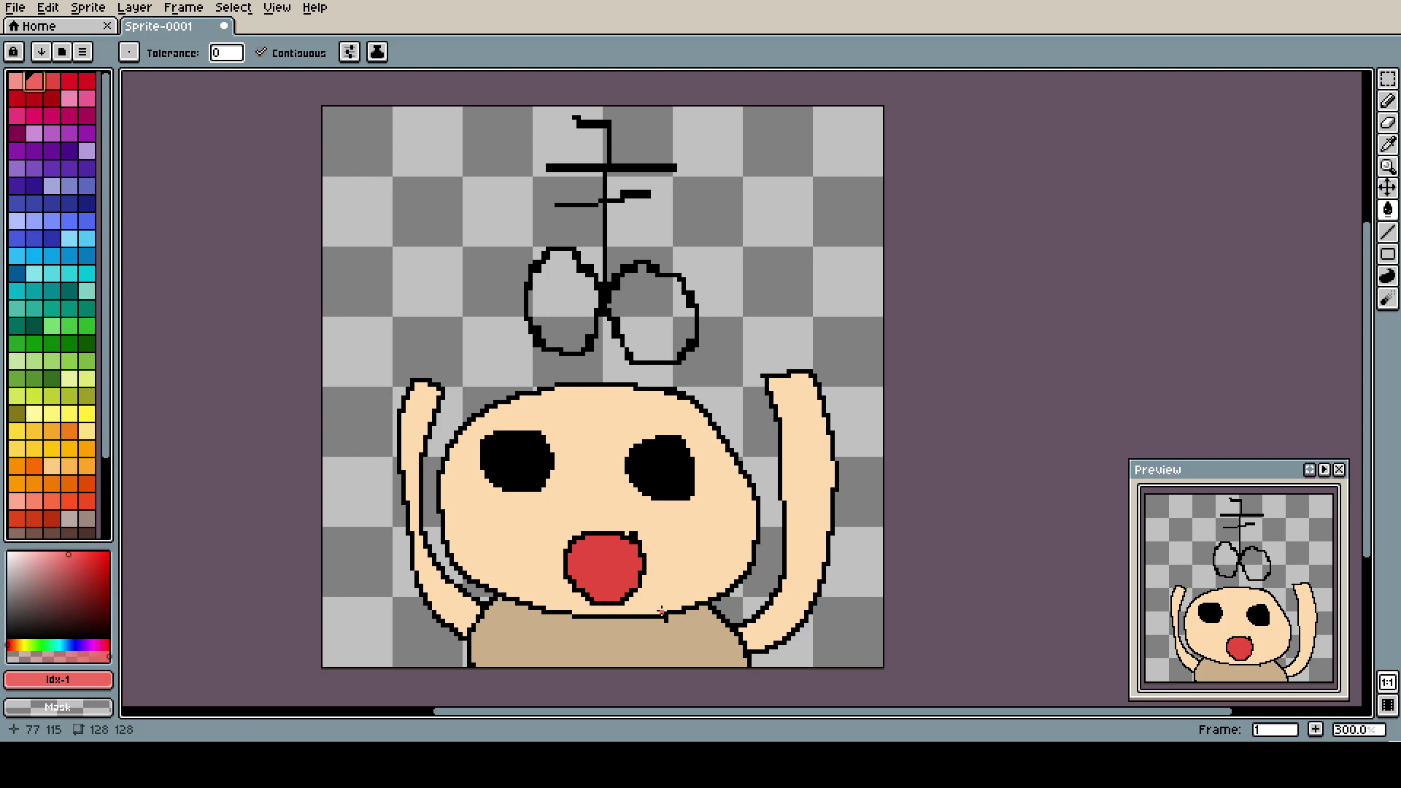Play animation in the Preview window
This screenshot has width=1401, height=788.
click(x=1324, y=470)
